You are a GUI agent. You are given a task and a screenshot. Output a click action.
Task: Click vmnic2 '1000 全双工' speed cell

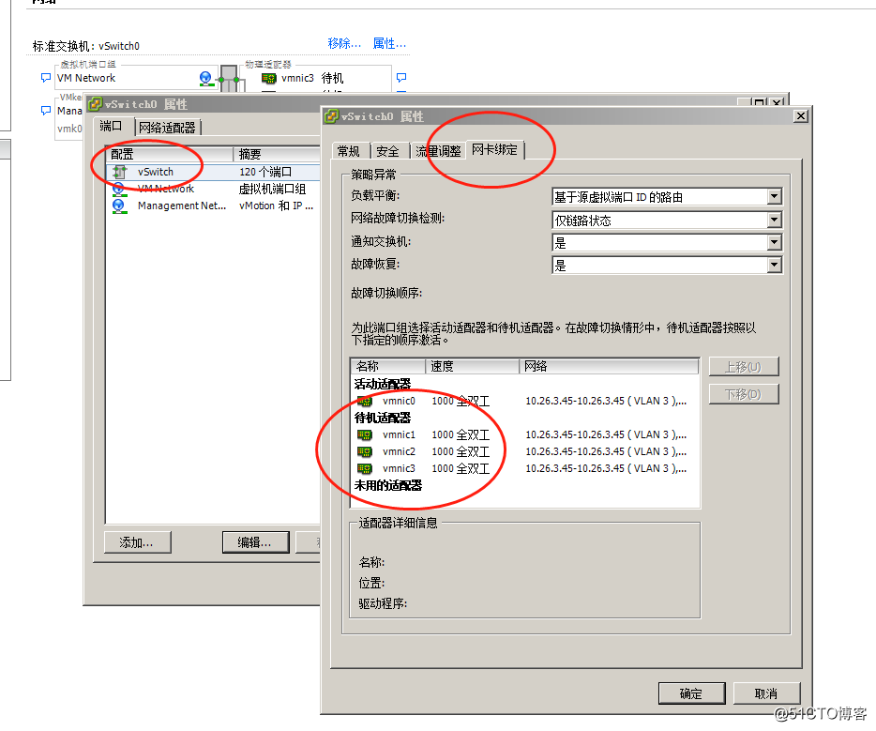pos(461,451)
